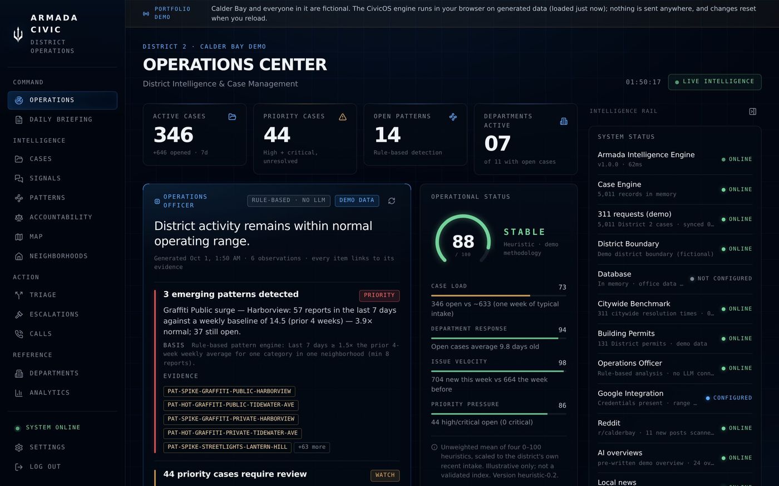Click the Log Out arrow icon
The height and width of the screenshot is (486, 779).
coord(19,467)
